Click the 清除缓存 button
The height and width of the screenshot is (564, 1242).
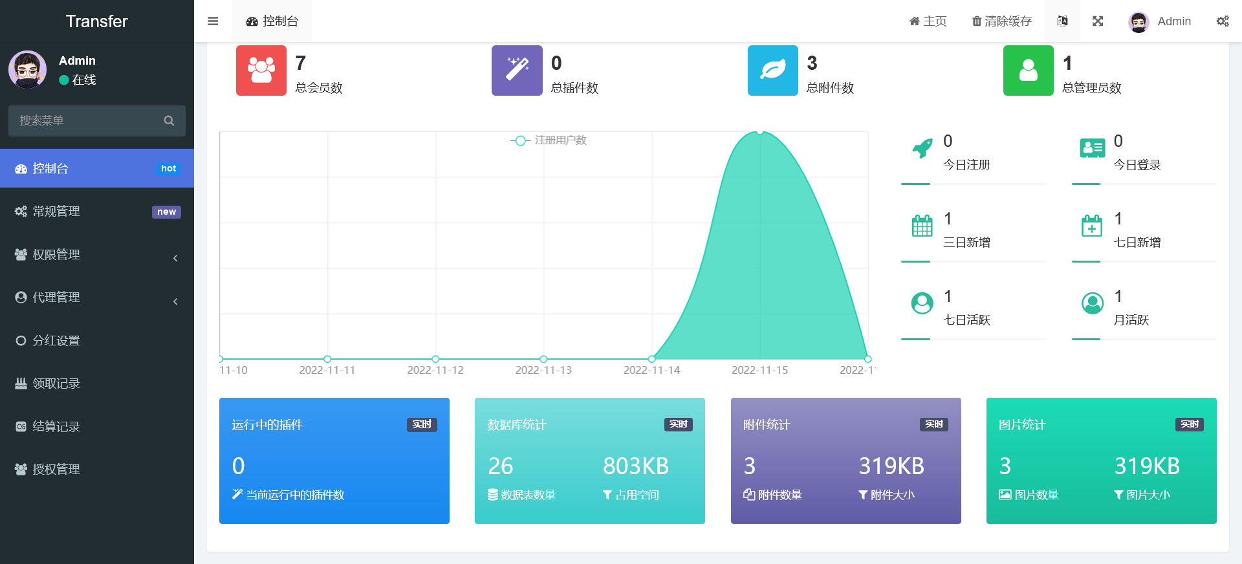1002,21
